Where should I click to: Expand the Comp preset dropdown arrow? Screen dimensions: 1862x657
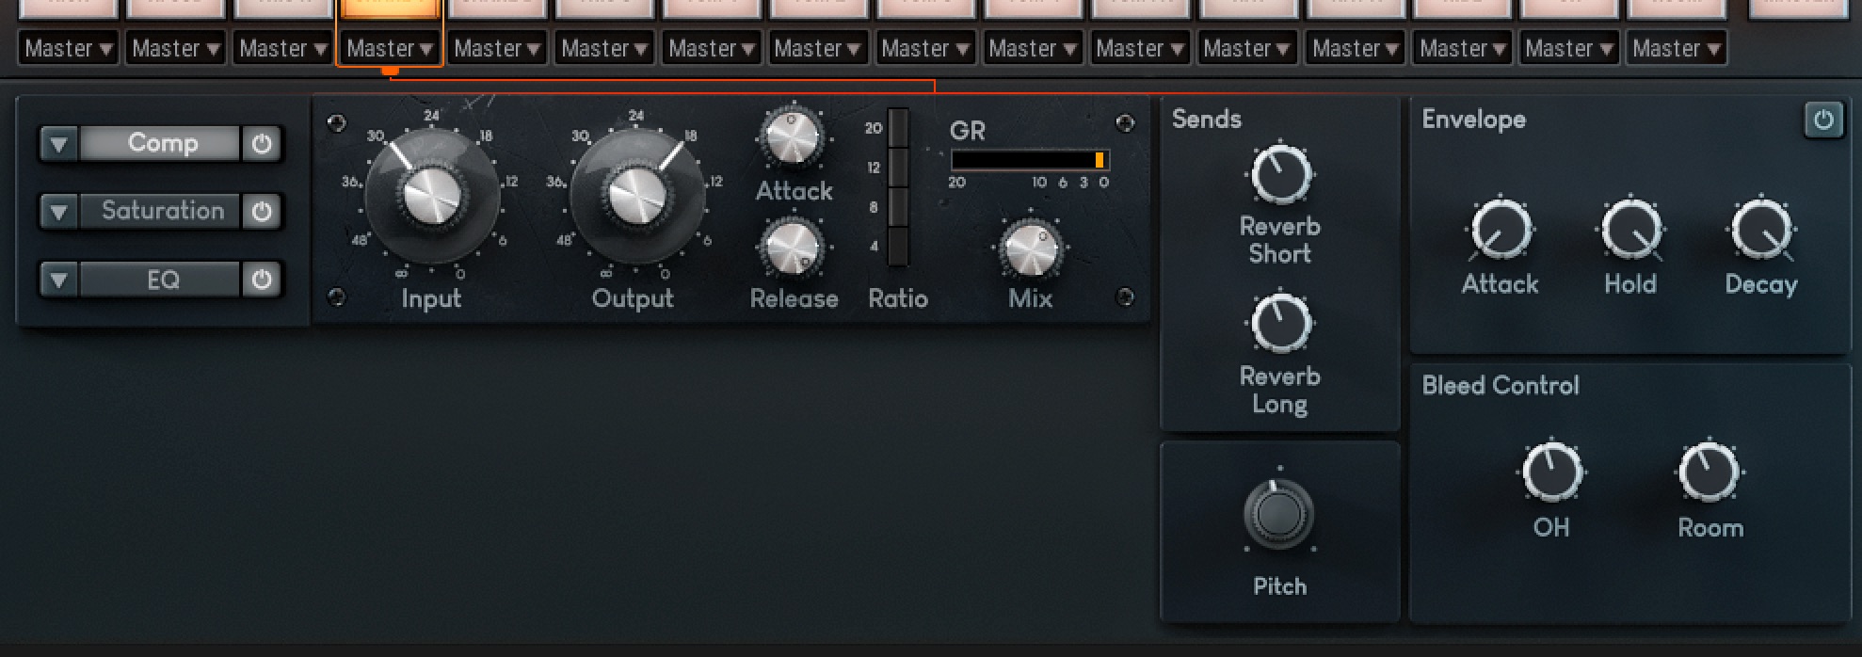(x=59, y=144)
